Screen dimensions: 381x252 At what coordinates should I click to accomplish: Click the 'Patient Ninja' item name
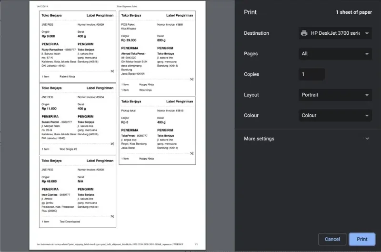67,77
